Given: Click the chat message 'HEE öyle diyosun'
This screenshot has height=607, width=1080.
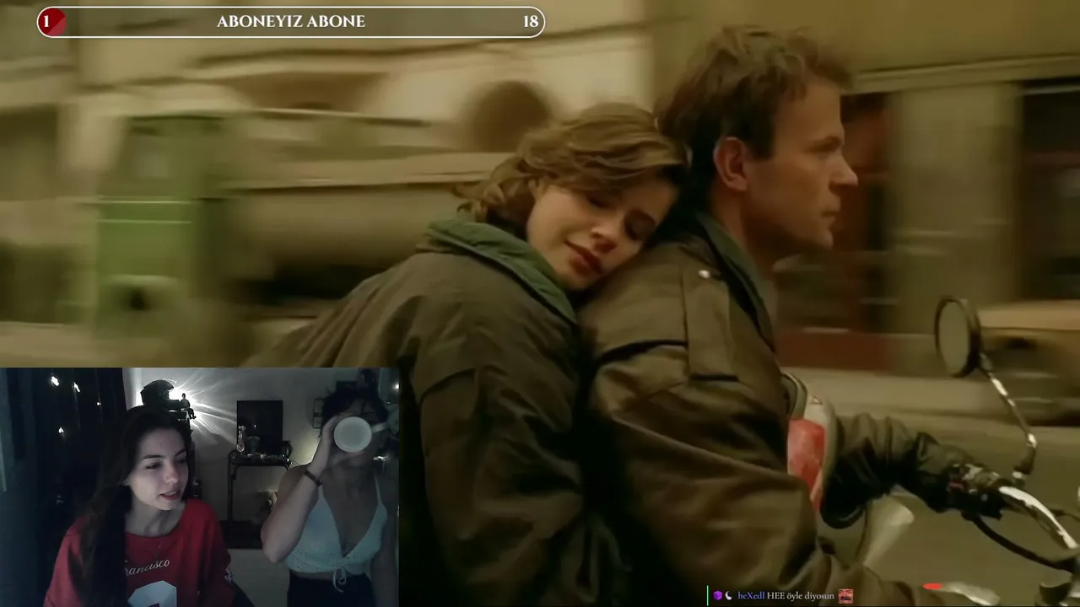Looking at the screenshot, I should (x=801, y=596).
